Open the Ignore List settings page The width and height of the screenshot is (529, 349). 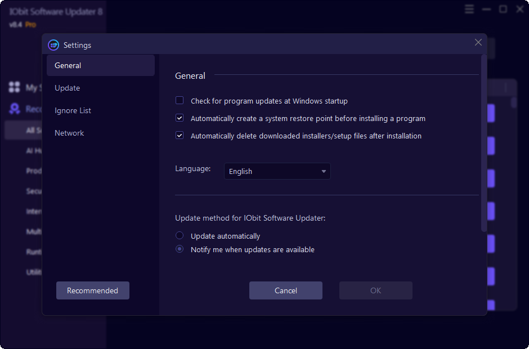(73, 110)
